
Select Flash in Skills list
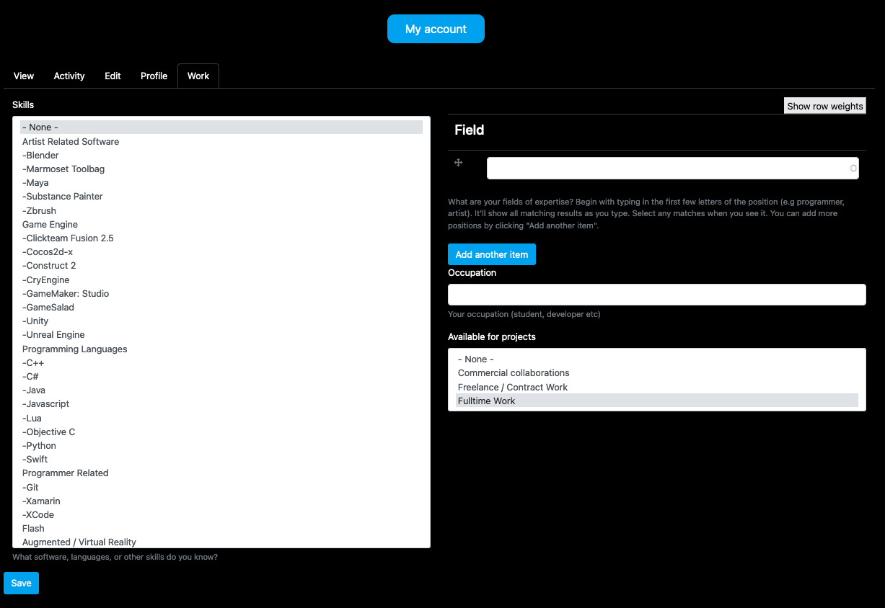pyautogui.click(x=221, y=529)
